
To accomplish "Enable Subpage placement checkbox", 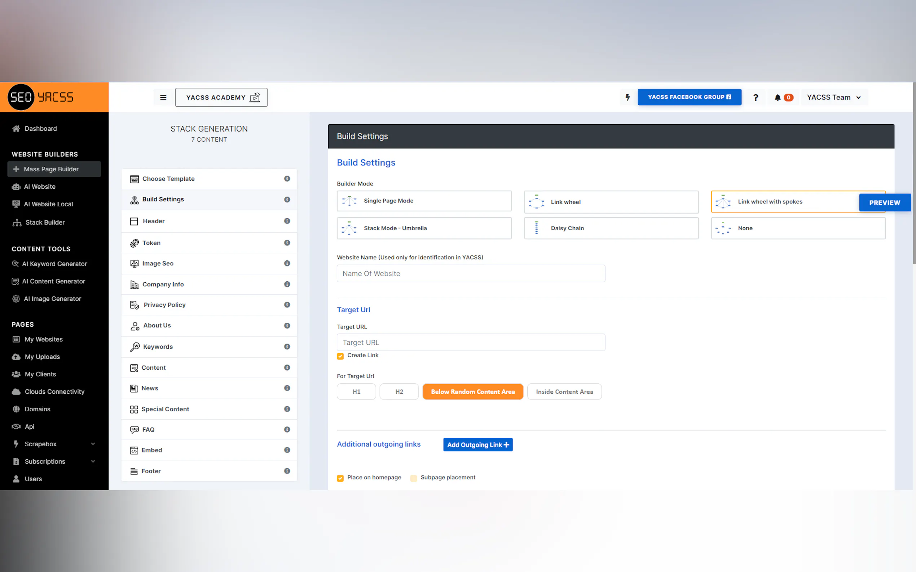I will pyautogui.click(x=414, y=478).
